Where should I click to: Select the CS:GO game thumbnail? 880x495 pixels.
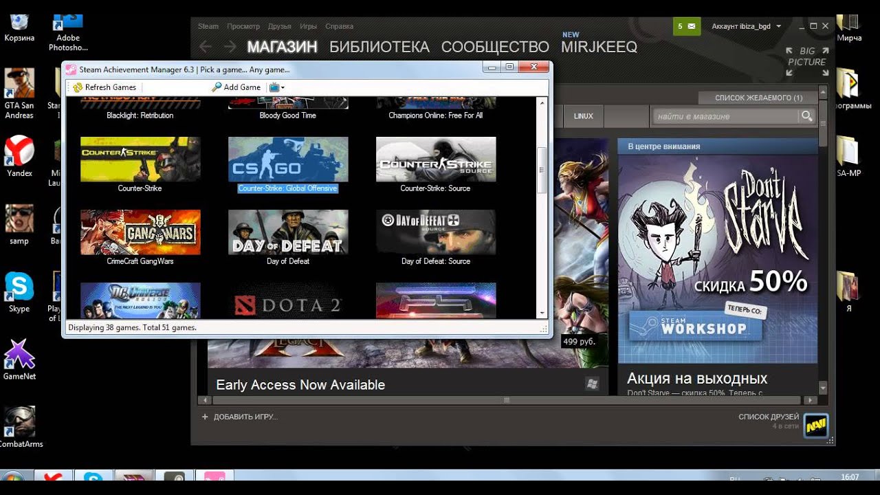(x=288, y=159)
